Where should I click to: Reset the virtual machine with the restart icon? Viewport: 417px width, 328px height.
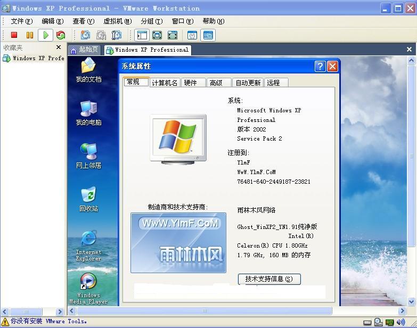[x=61, y=35]
